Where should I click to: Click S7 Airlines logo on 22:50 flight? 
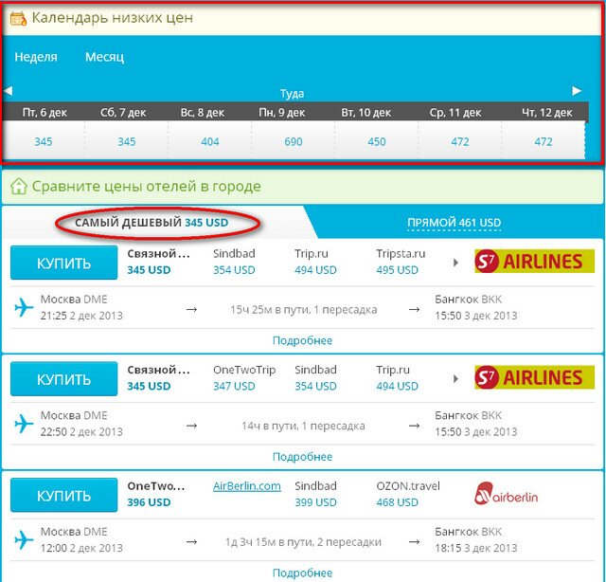pos(534,377)
